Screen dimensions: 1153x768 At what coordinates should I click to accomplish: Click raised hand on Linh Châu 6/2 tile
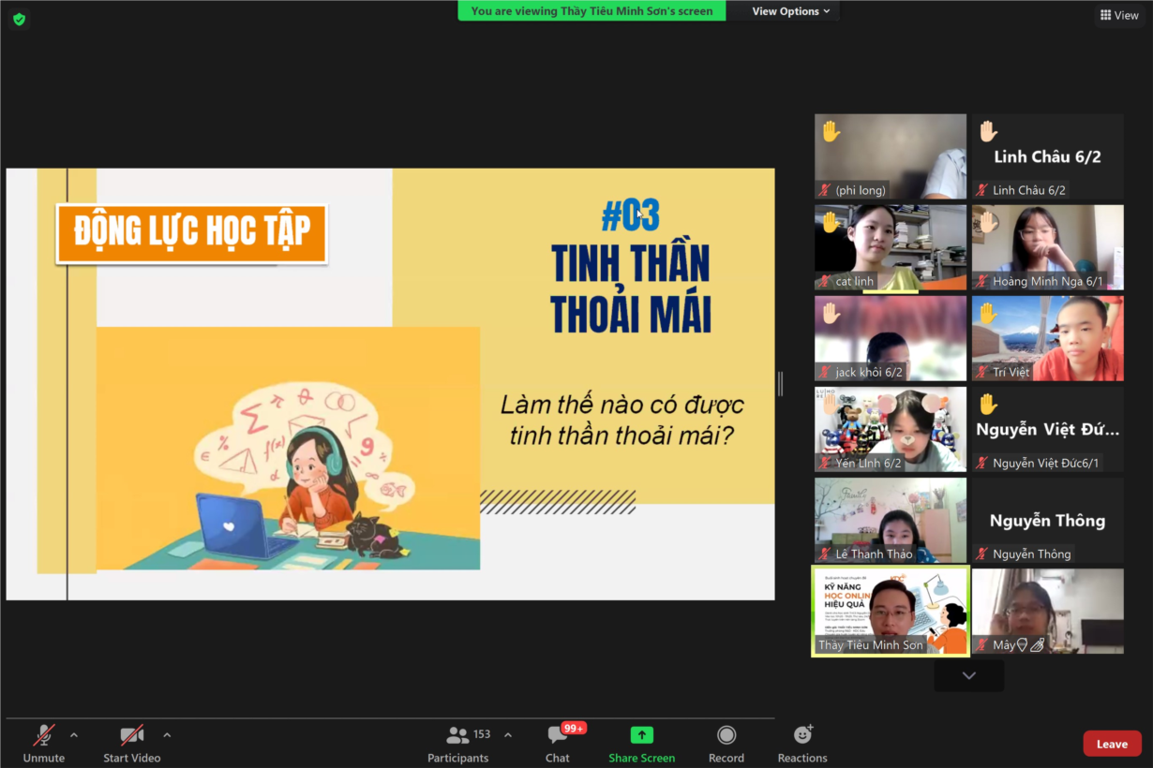click(988, 131)
